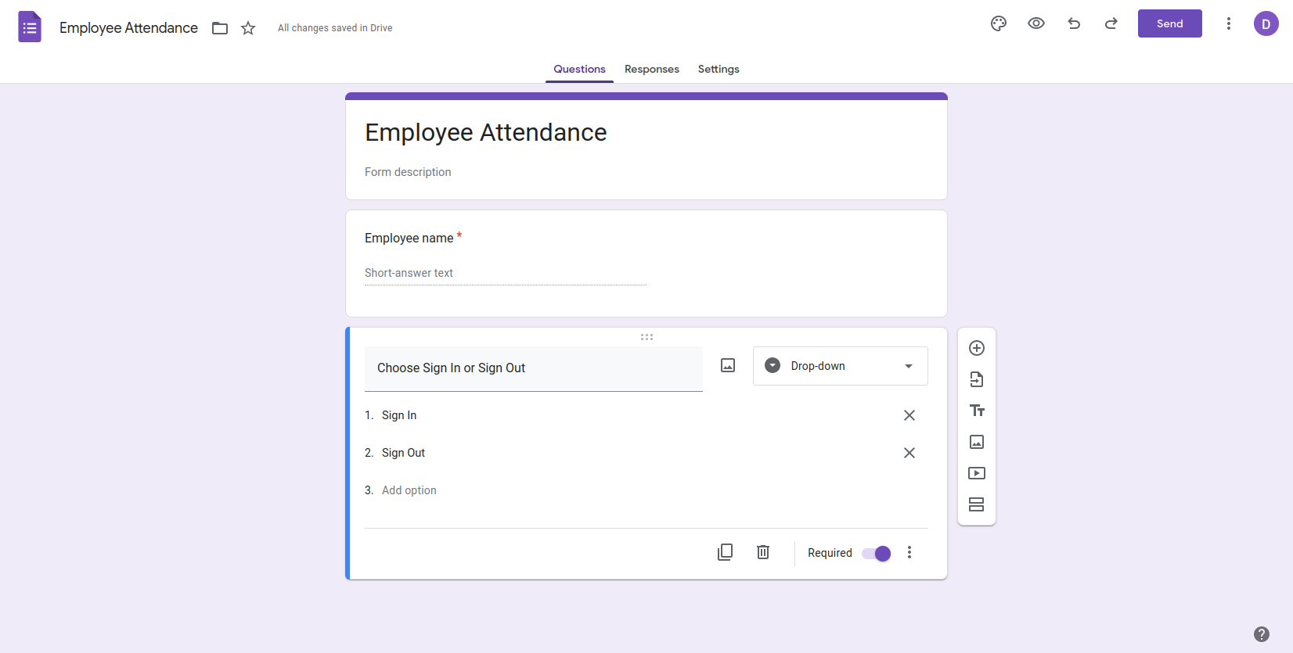1293x653 pixels.
Task: Open the Drop-down question type selector
Action: 840,366
